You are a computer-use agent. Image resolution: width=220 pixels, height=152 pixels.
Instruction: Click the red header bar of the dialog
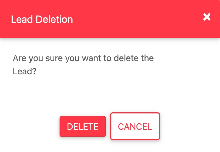(x=110, y=19)
